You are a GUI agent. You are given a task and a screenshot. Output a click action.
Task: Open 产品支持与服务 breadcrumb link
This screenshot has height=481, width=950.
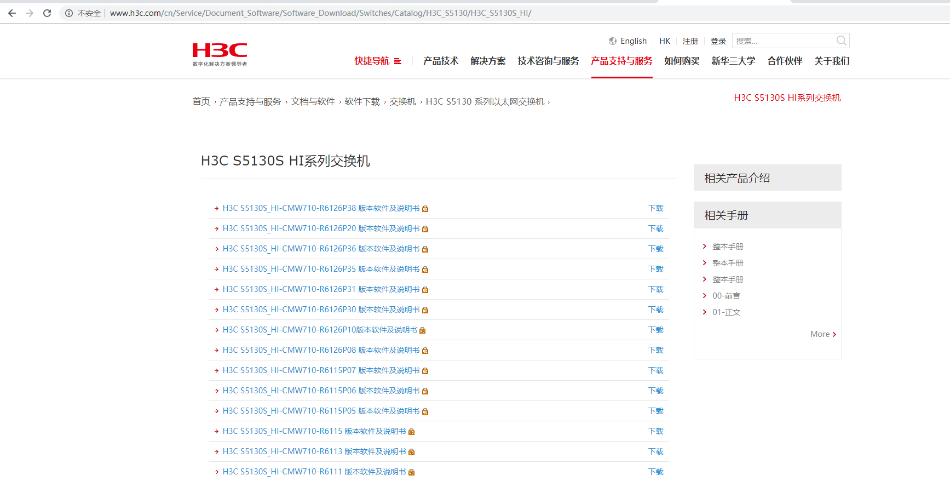[250, 101]
